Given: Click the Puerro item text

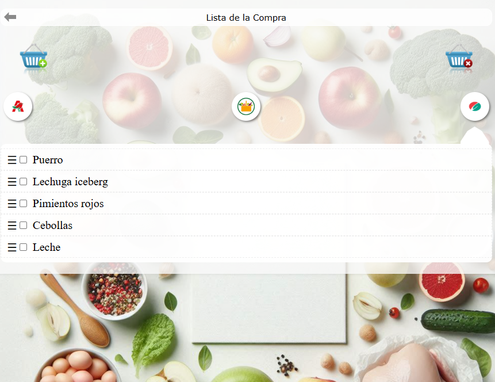Looking at the screenshot, I should [x=48, y=160].
